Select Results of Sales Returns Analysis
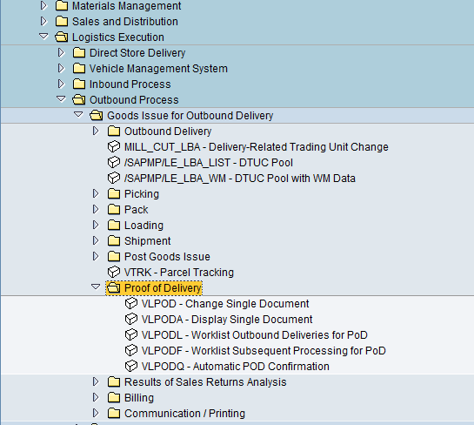The height and width of the screenshot is (425, 474). coord(205,382)
